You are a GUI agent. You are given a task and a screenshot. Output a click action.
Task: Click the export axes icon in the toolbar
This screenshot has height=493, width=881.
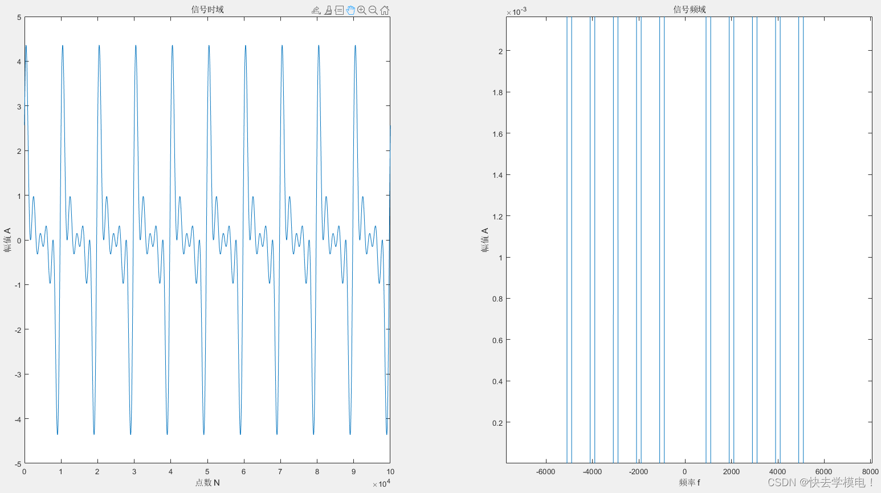316,10
